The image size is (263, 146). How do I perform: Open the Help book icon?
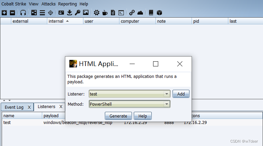pos(151,13)
